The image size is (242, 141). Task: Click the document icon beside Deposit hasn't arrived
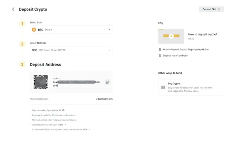point(160,55)
